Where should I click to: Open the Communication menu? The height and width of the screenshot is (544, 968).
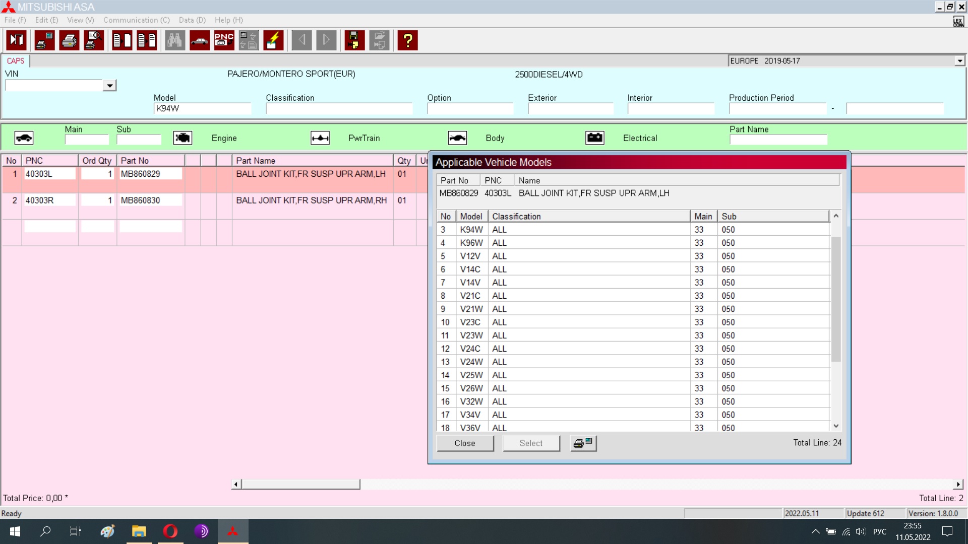[x=136, y=20]
